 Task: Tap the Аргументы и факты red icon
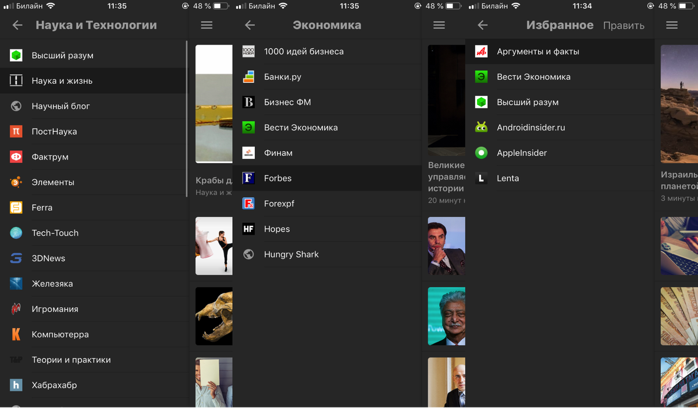482,51
